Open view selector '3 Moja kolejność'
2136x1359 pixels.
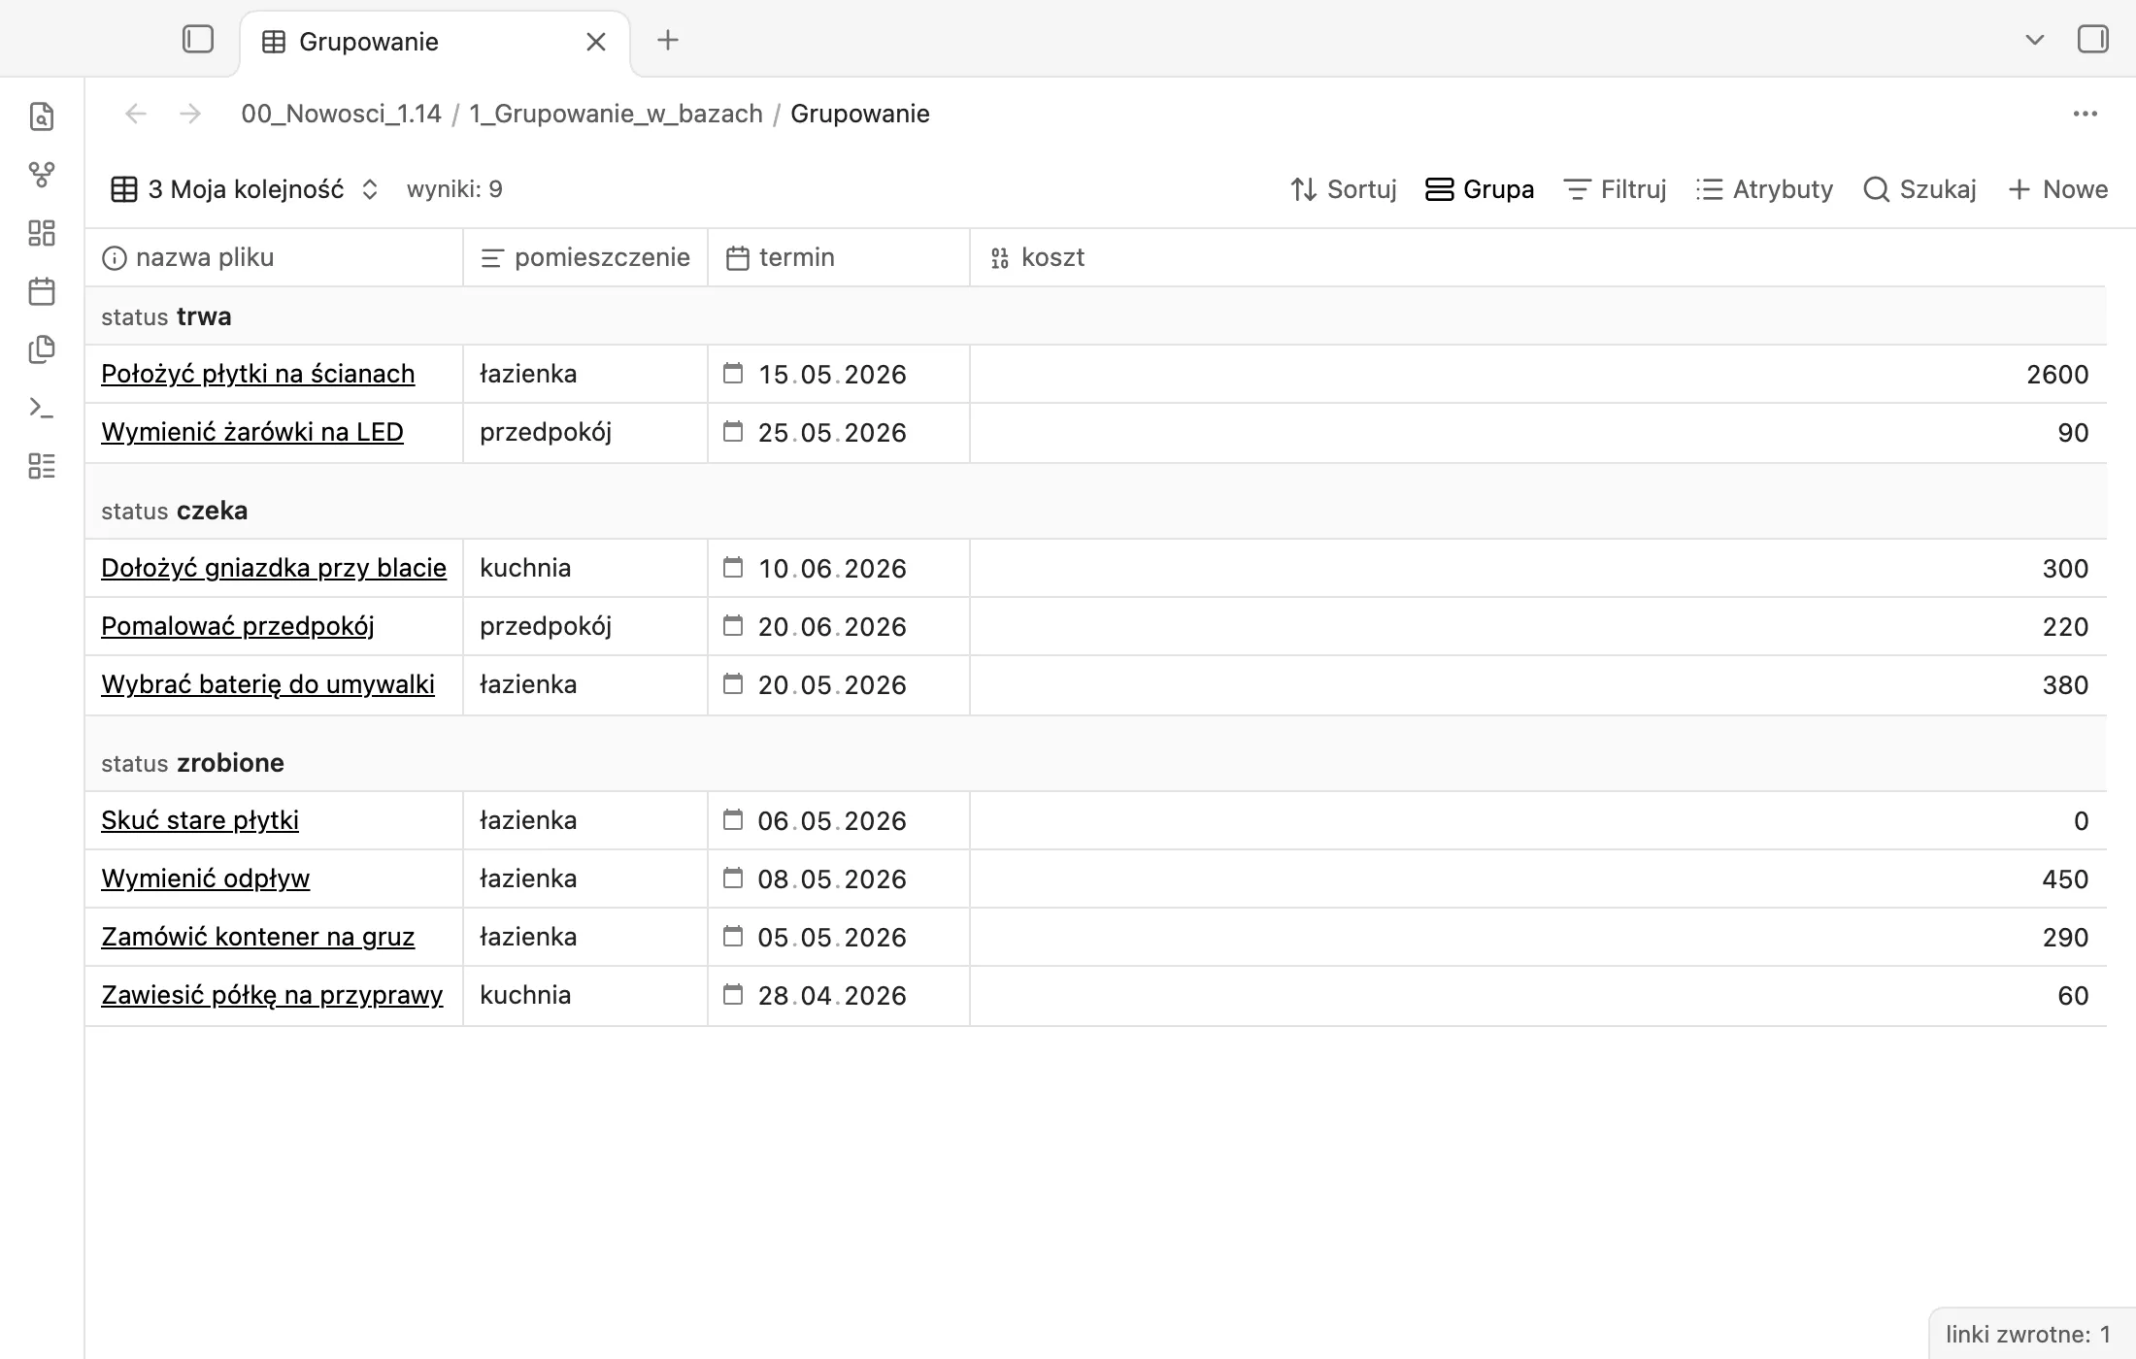[x=245, y=189]
